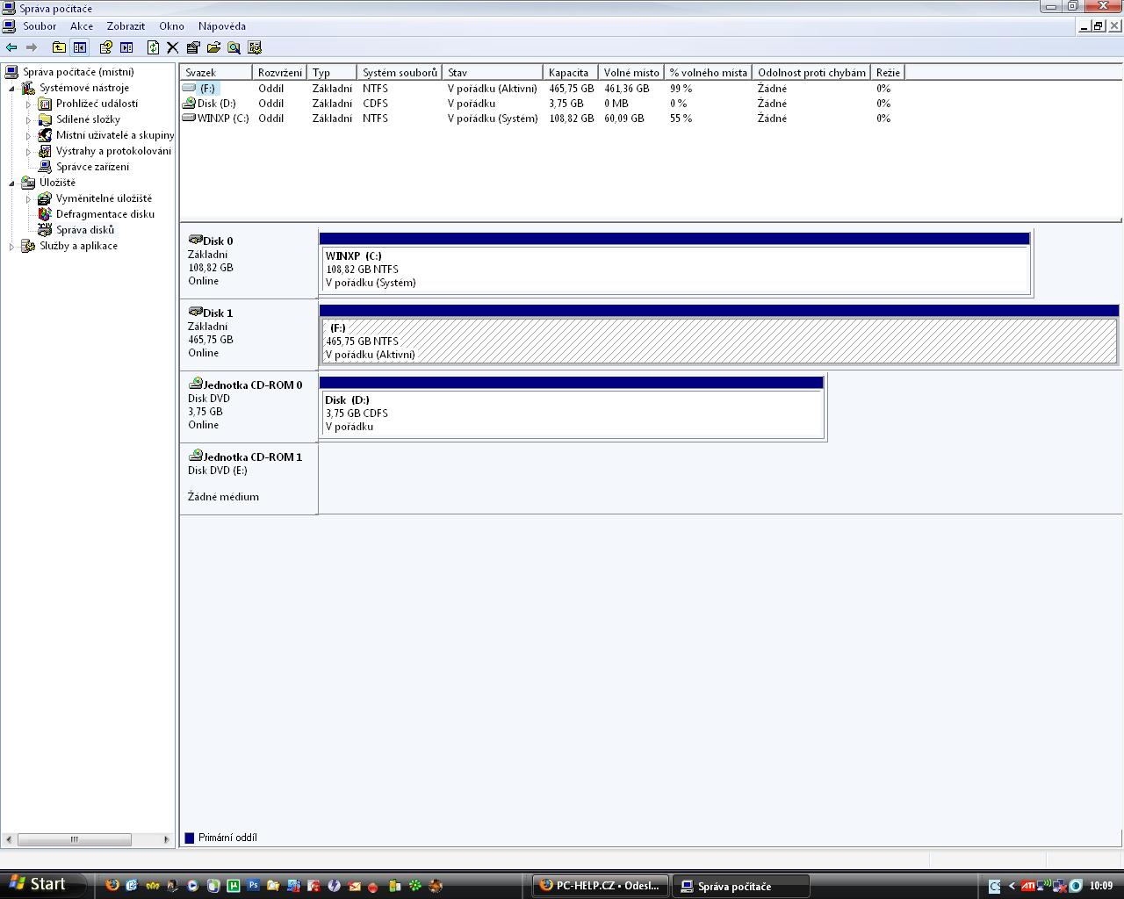Click the help icon in the toolbar
Viewport: 1124px width, 899px height.
tap(105, 47)
